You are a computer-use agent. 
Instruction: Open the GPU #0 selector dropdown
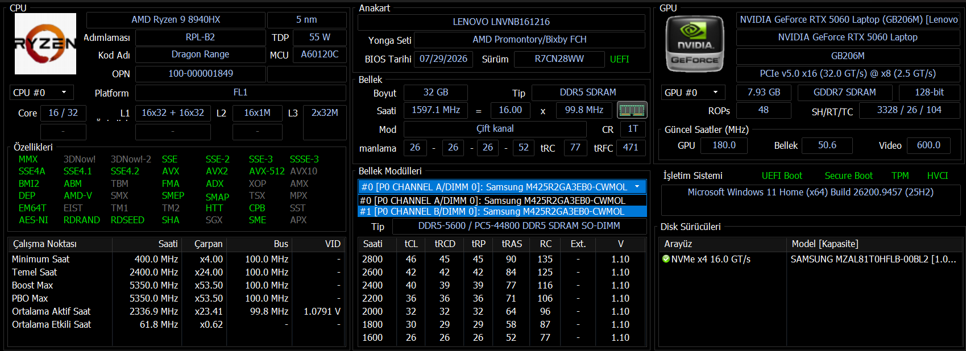pyautogui.click(x=693, y=93)
